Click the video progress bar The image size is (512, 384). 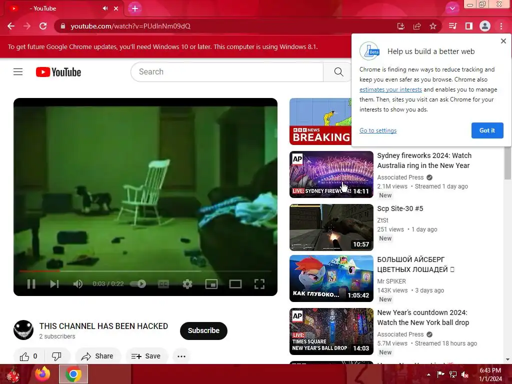click(145, 271)
